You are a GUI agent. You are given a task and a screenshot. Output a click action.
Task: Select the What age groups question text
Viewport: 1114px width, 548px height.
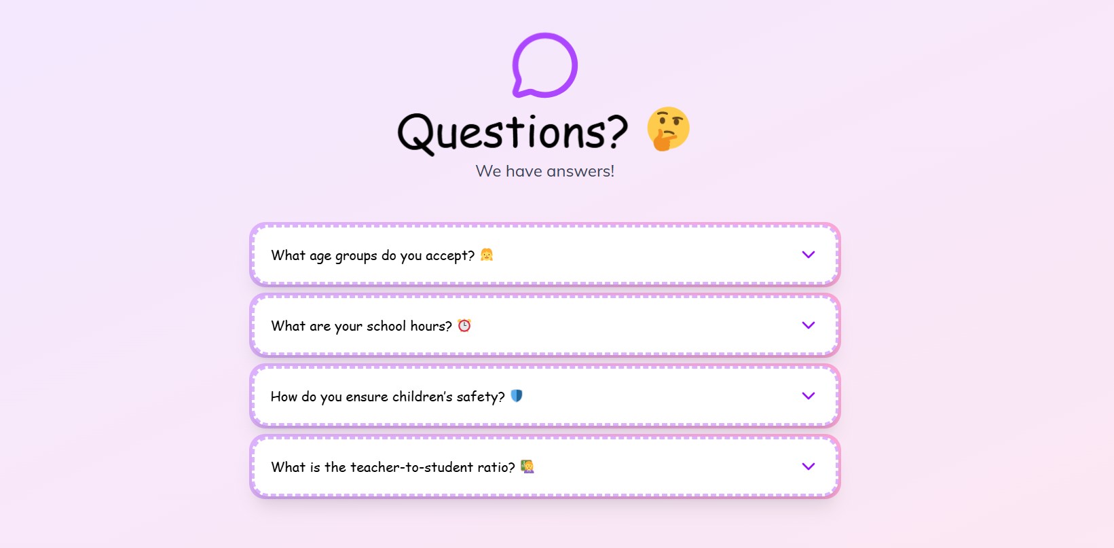tap(372, 255)
